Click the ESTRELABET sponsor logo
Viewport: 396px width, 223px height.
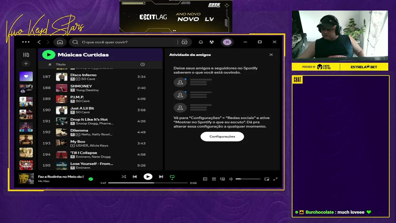pyautogui.click(x=364, y=67)
